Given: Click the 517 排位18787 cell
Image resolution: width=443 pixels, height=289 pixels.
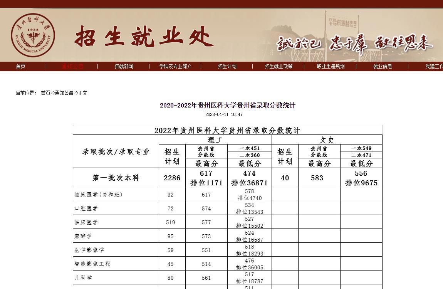Looking at the screenshot, I should click(250, 277).
